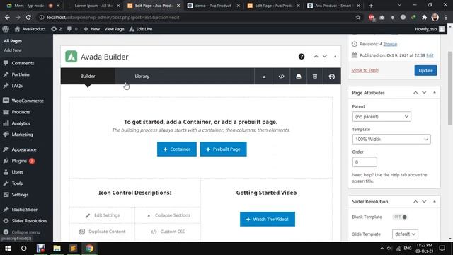Open Elastic Slider in the sidebar
The width and height of the screenshot is (453, 255).
coord(24,210)
